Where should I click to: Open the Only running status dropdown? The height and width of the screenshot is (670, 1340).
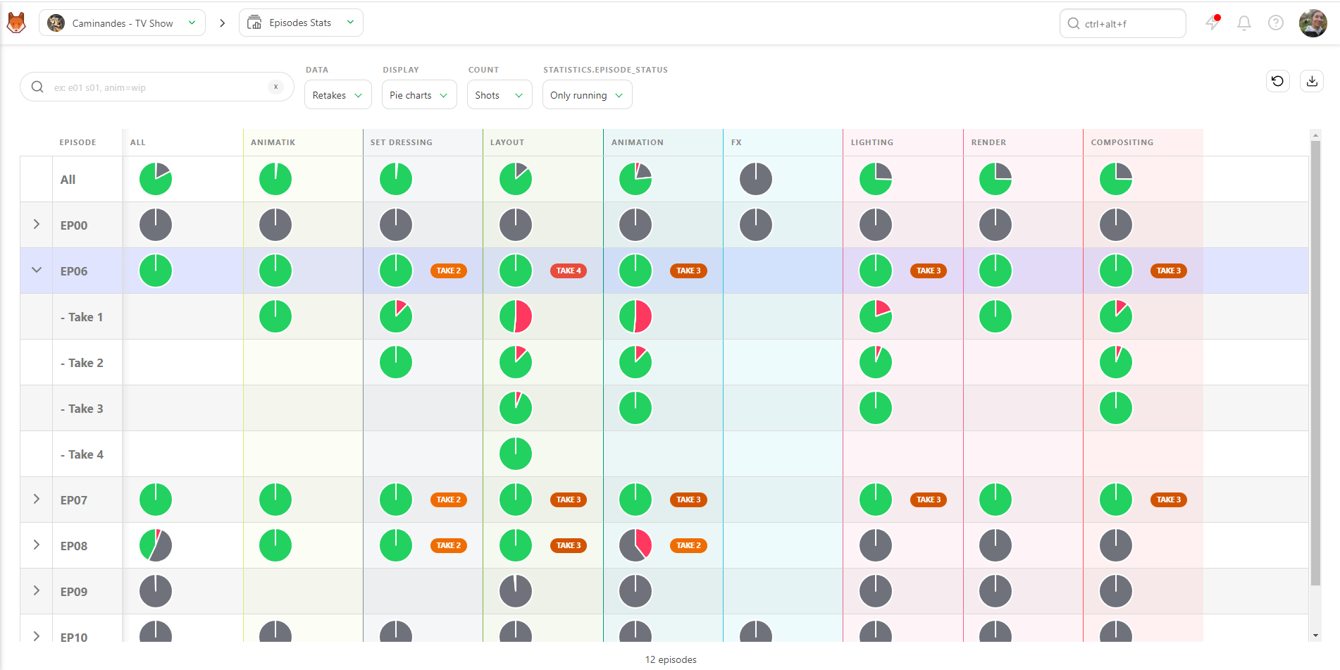(587, 95)
